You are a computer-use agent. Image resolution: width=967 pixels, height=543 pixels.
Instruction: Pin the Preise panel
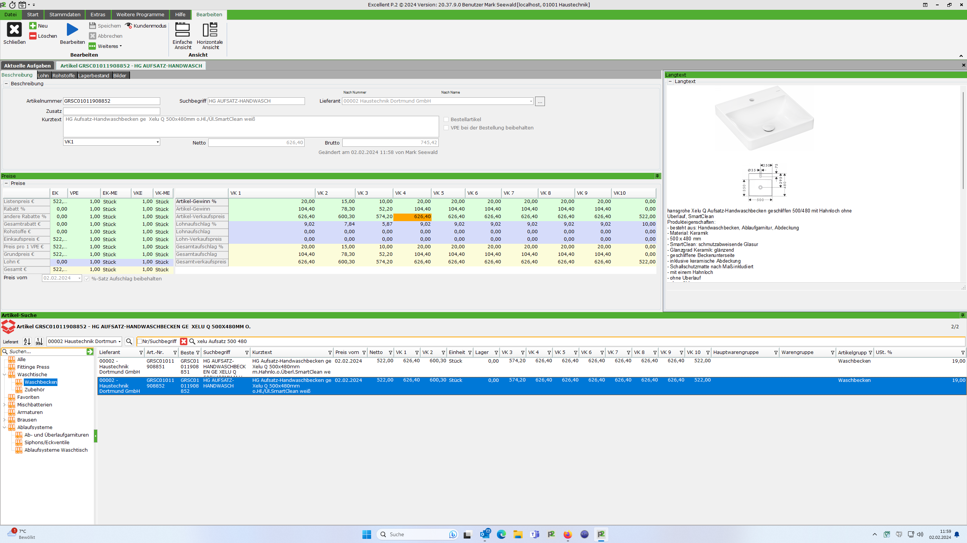click(657, 176)
